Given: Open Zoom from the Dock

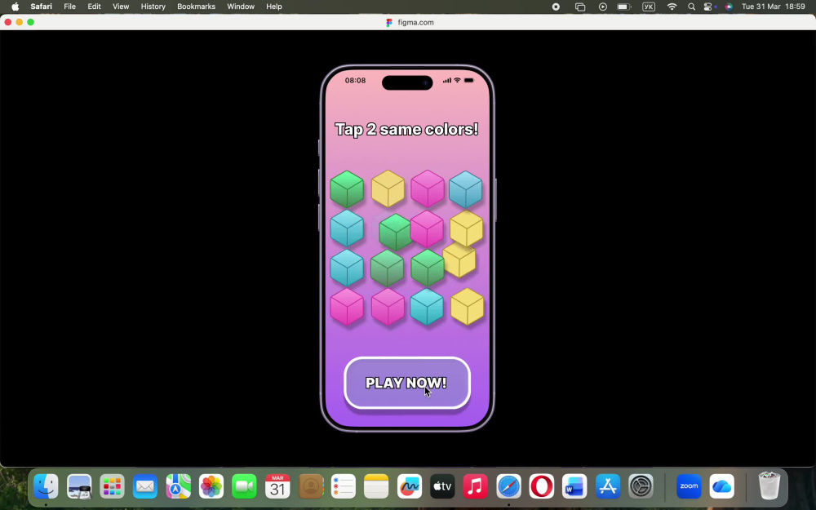Looking at the screenshot, I should (x=689, y=486).
